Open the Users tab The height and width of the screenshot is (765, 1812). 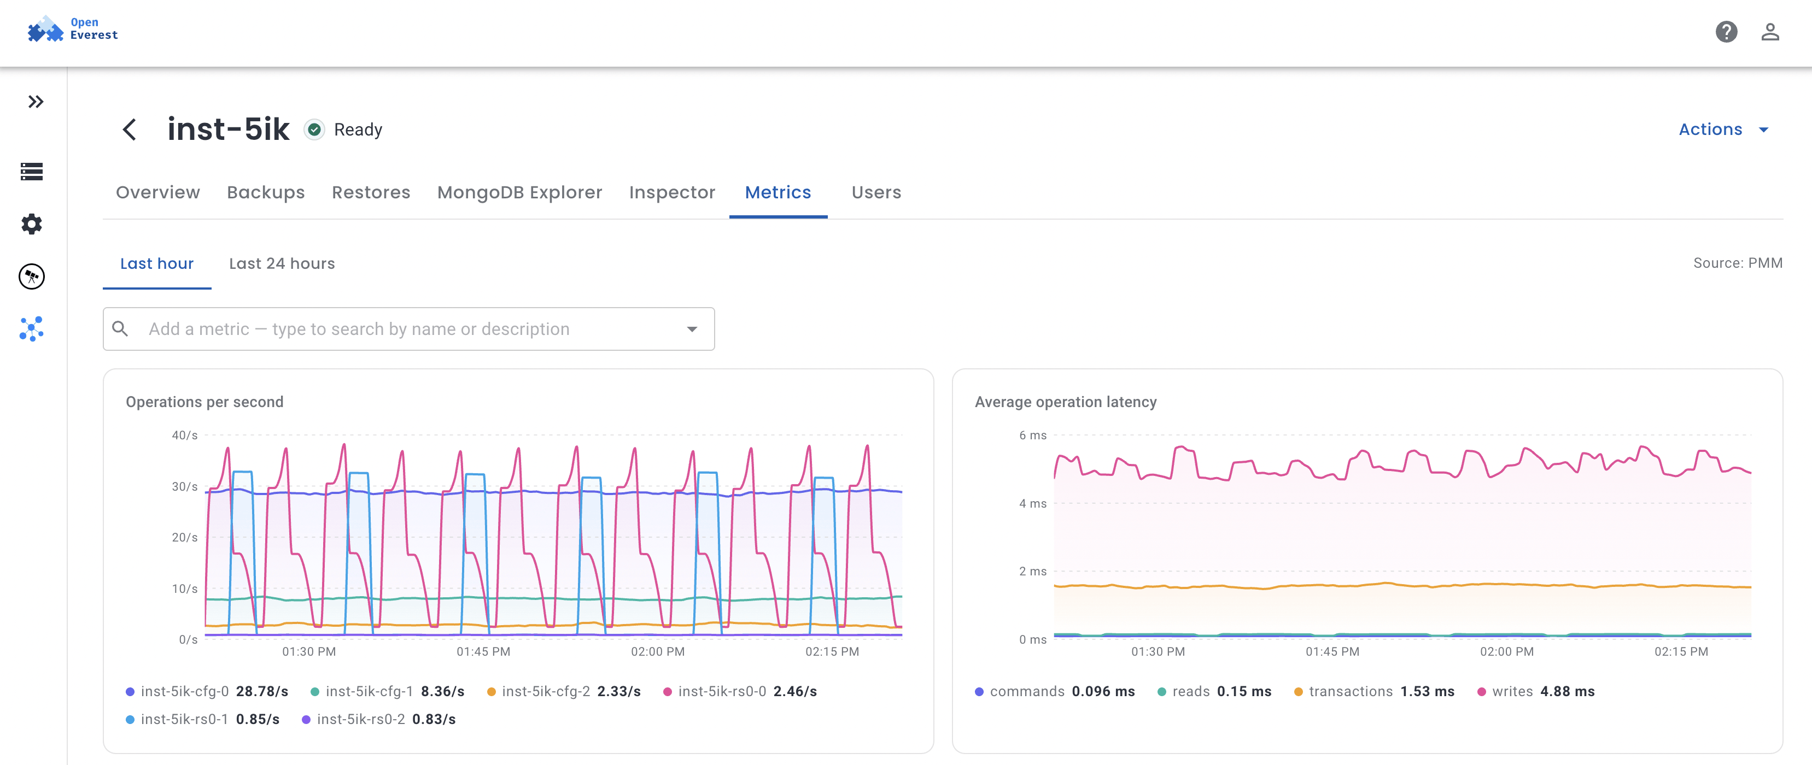(876, 192)
